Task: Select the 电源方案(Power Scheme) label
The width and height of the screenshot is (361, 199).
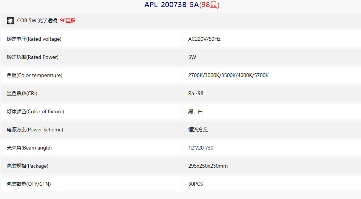Action: click(35, 130)
